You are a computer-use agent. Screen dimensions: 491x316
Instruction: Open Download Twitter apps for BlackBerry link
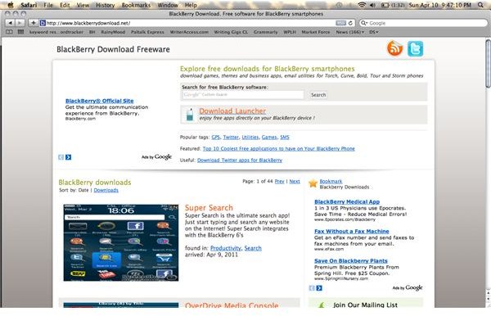(x=240, y=160)
